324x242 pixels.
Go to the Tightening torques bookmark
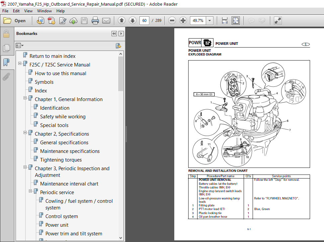[61, 160]
